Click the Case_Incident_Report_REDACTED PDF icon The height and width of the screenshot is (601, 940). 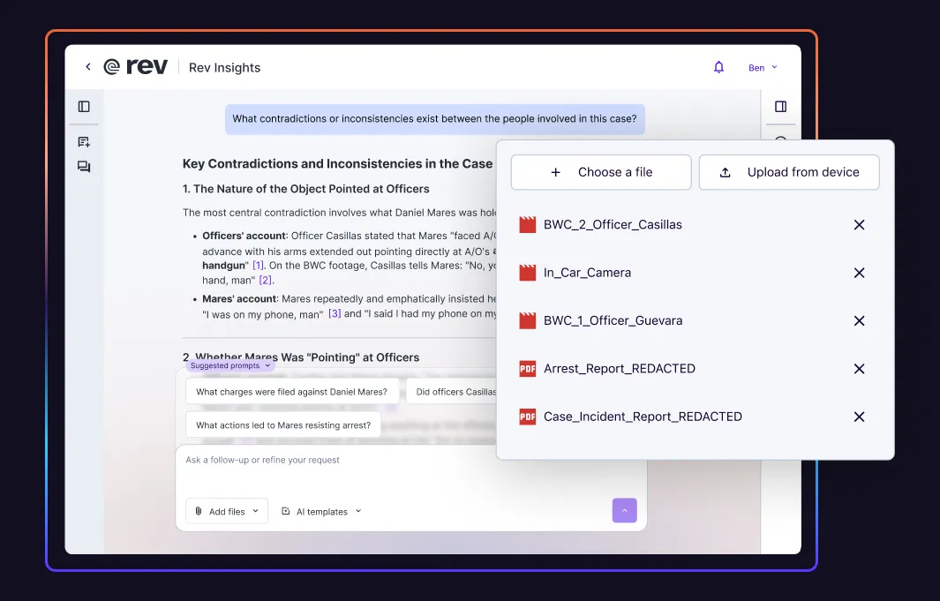[528, 417]
